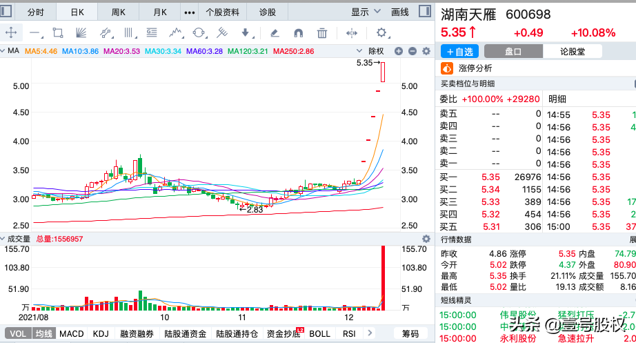Click the 画线 drawing button
The height and width of the screenshot is (343, 636).
tap(399, 12)
